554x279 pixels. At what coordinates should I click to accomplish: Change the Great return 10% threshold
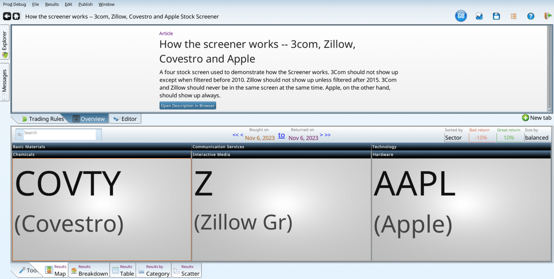[509, 138]
